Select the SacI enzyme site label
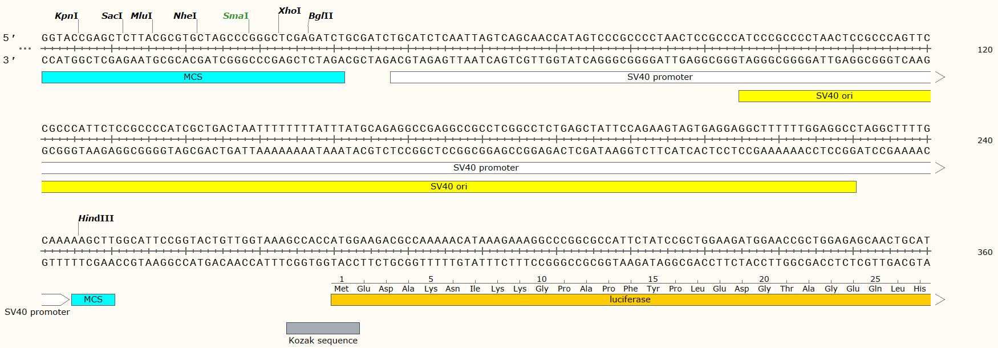The image size is (998, 348). (x=112, y=16)
